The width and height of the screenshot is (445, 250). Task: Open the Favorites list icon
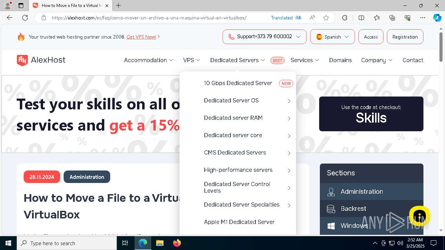[377, 18]
